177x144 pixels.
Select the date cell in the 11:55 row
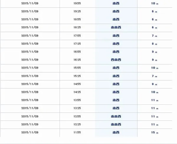click(x=30, y=132)
